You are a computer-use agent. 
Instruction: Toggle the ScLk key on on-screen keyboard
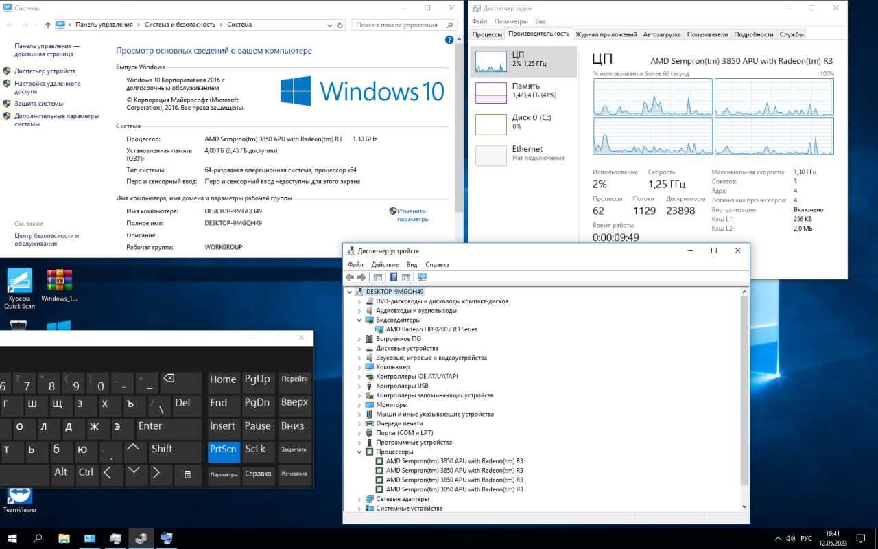click(x=257, y=449)
